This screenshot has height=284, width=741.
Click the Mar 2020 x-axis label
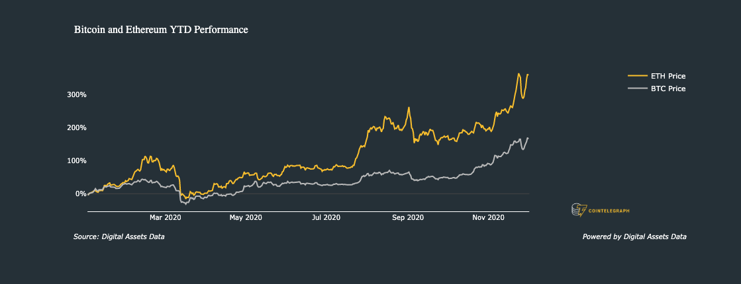[166, 217]
